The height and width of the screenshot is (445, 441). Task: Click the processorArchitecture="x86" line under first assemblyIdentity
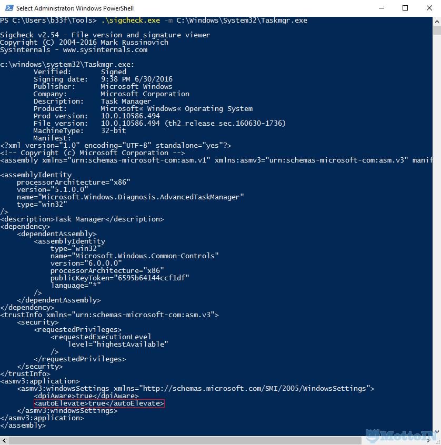tap(73, 182)
